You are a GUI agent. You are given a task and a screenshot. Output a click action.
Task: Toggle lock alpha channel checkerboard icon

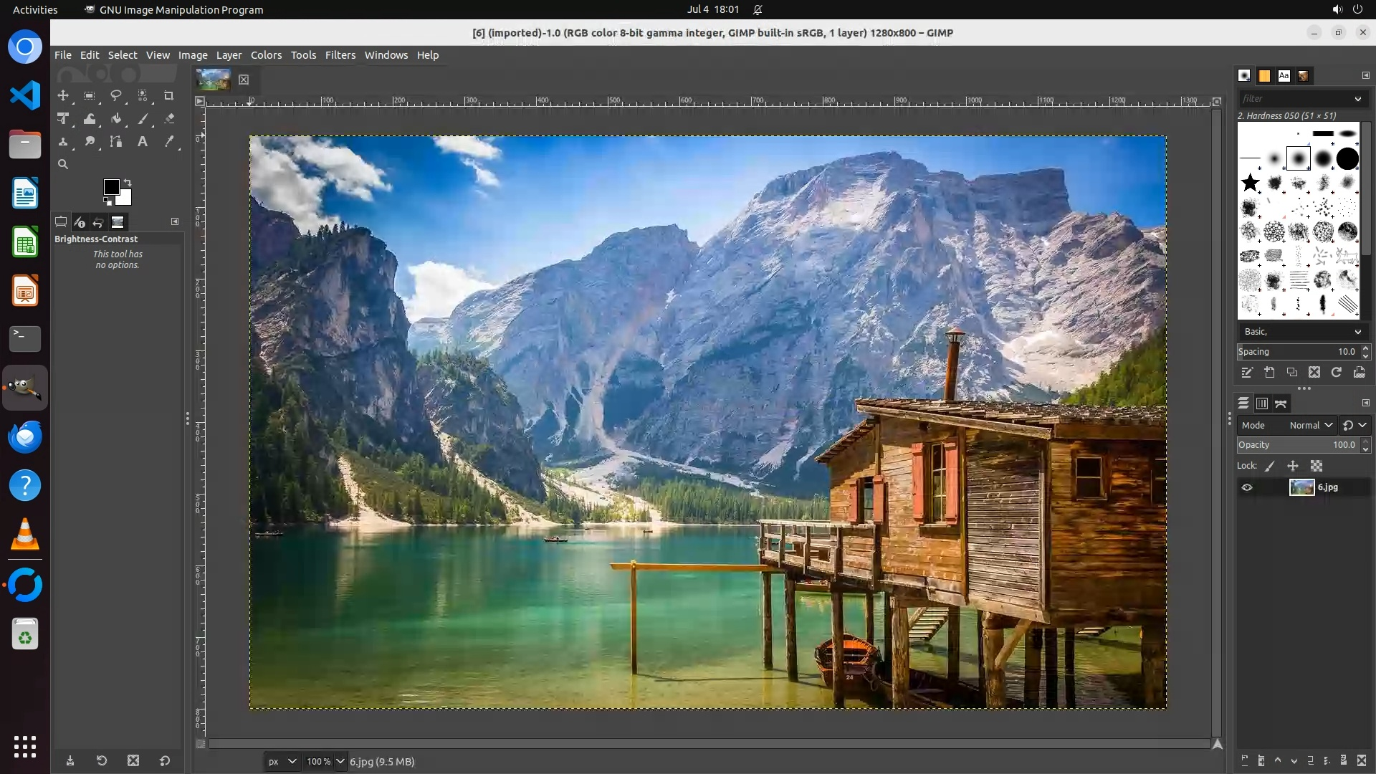[x=1317, y=466]
